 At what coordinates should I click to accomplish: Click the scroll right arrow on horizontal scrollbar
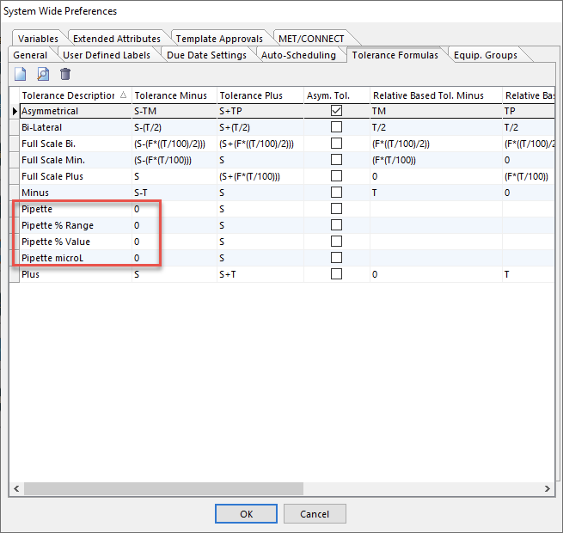[547, 488]
